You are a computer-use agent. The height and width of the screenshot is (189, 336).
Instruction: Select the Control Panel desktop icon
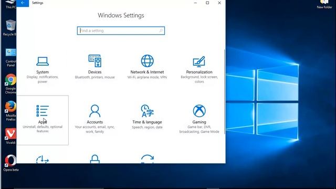(x=10, y=57)
